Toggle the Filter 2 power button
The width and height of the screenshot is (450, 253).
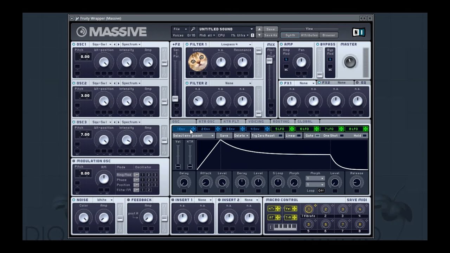pyautogui.click(x=187, y=83)
